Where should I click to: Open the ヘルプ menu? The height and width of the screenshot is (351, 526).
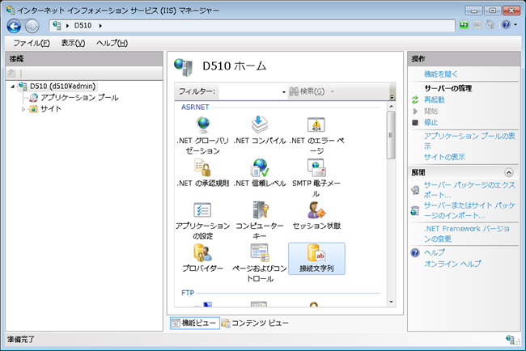112,43
